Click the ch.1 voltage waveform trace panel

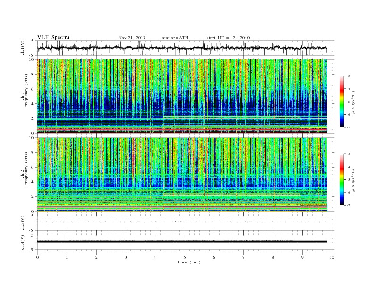point(186,48)
